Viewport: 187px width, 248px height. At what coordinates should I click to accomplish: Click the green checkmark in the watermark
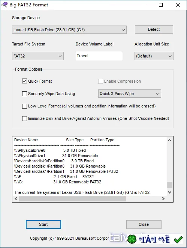tap(178, 240)
